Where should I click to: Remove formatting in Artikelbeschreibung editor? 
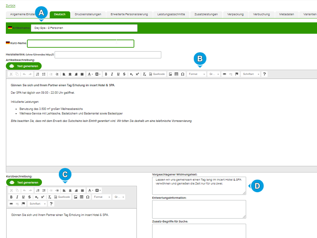(144, 74)
